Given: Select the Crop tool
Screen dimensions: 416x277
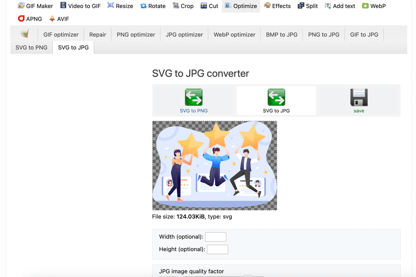Looking at the screenshot, I should [x=183, y=6].
